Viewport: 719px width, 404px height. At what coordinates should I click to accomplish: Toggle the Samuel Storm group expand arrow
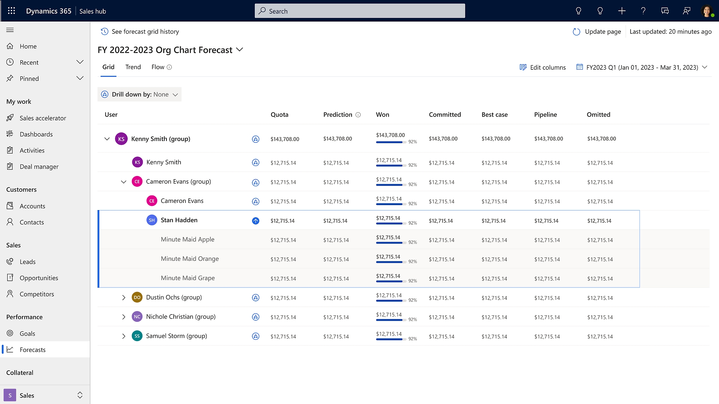[x=124, y=336]
